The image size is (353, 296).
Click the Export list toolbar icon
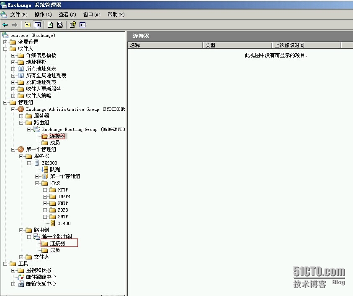pos(60,25)
